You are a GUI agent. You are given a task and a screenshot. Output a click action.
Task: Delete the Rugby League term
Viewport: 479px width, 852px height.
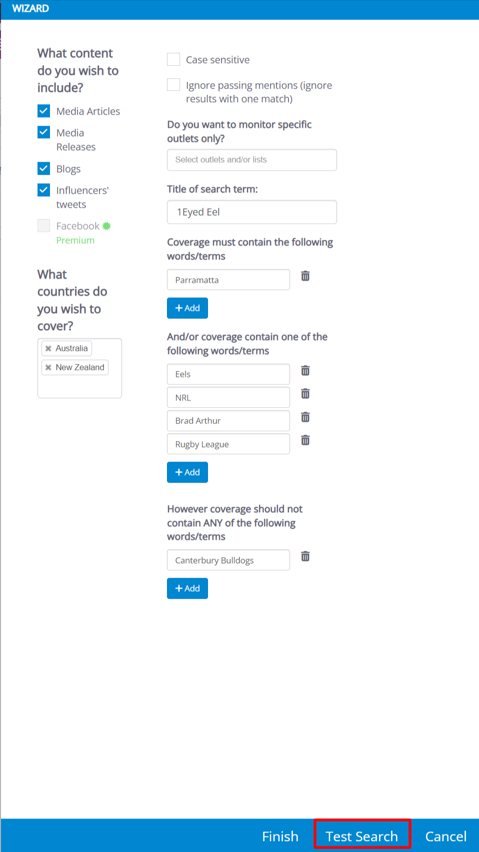pyautogui.click(x=305, y=440)
